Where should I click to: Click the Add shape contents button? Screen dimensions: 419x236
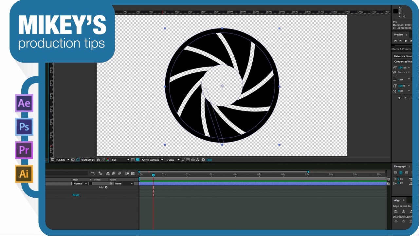click(x=106, y=187)
